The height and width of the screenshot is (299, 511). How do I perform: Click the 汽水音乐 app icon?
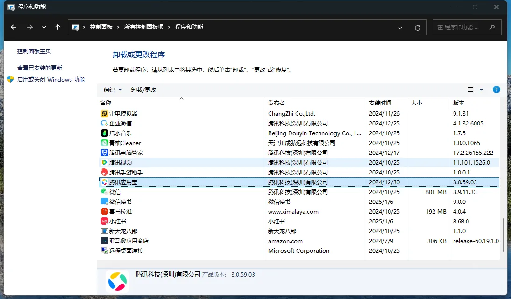(x=104, y=133)
